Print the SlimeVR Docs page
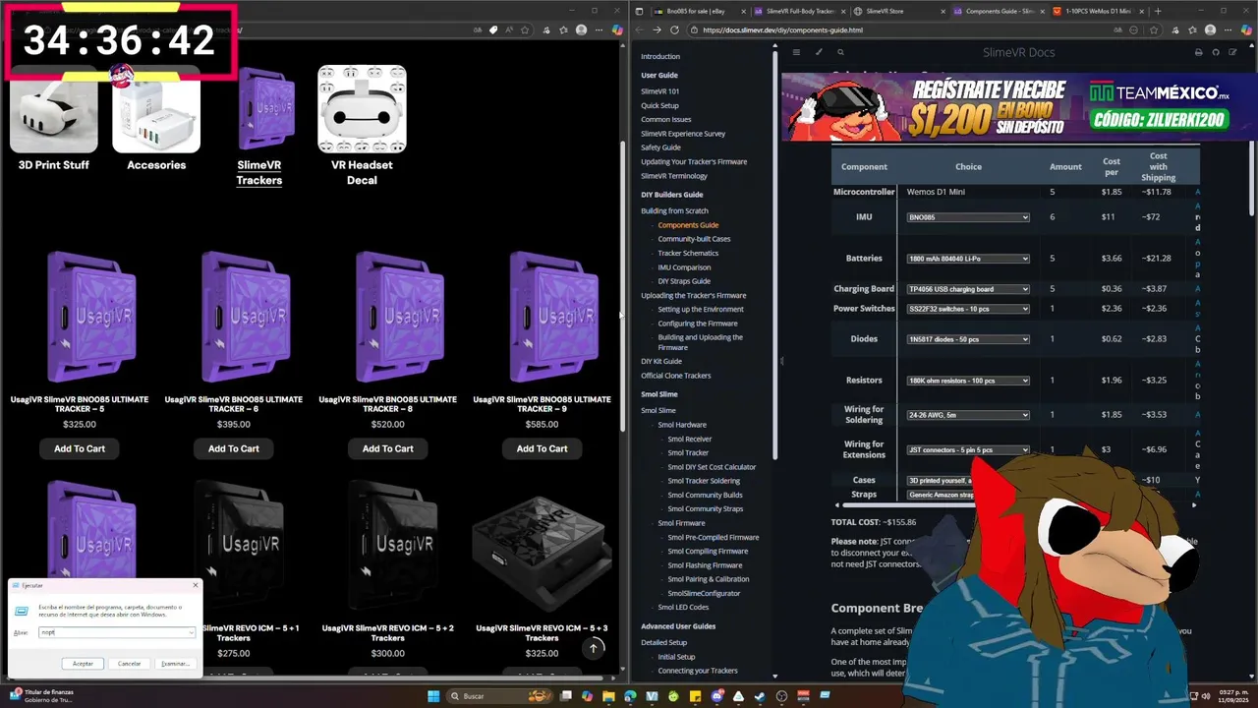 pos(1198,52)
